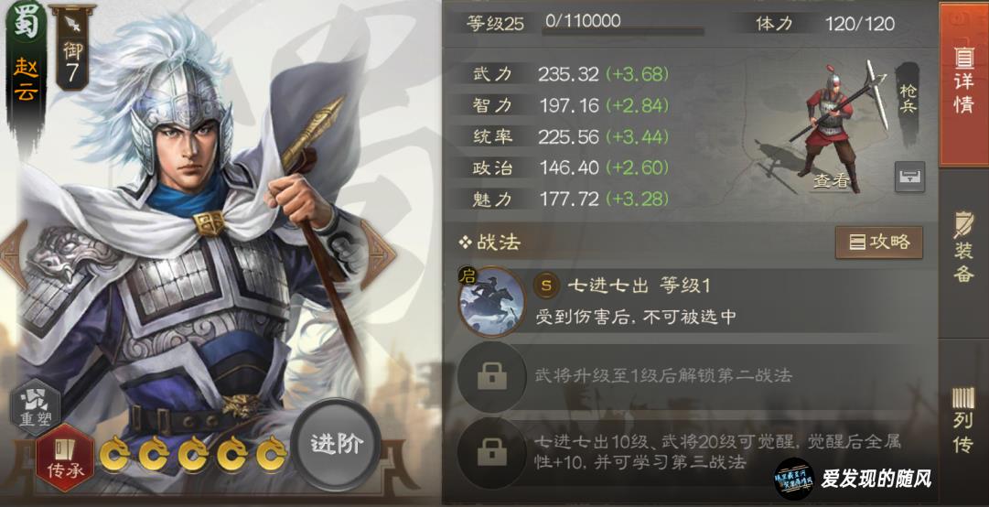Click 查看 under the spearman troop

coord(832,181)
